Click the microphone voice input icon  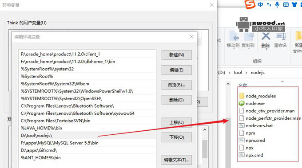coord(277,4)
